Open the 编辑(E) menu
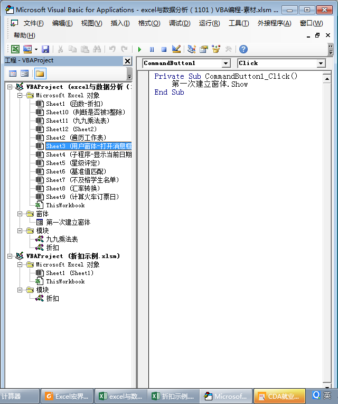 [62, 23]
